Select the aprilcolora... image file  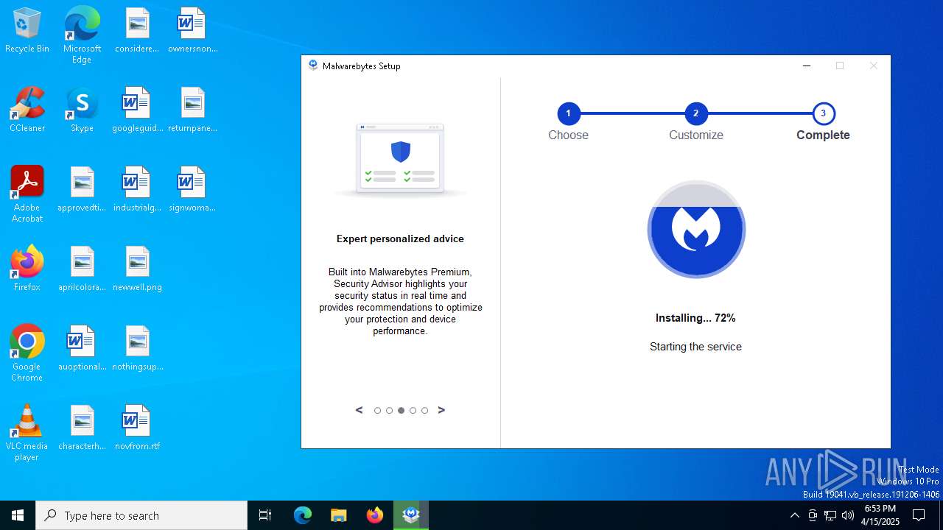tap(82, 269)
